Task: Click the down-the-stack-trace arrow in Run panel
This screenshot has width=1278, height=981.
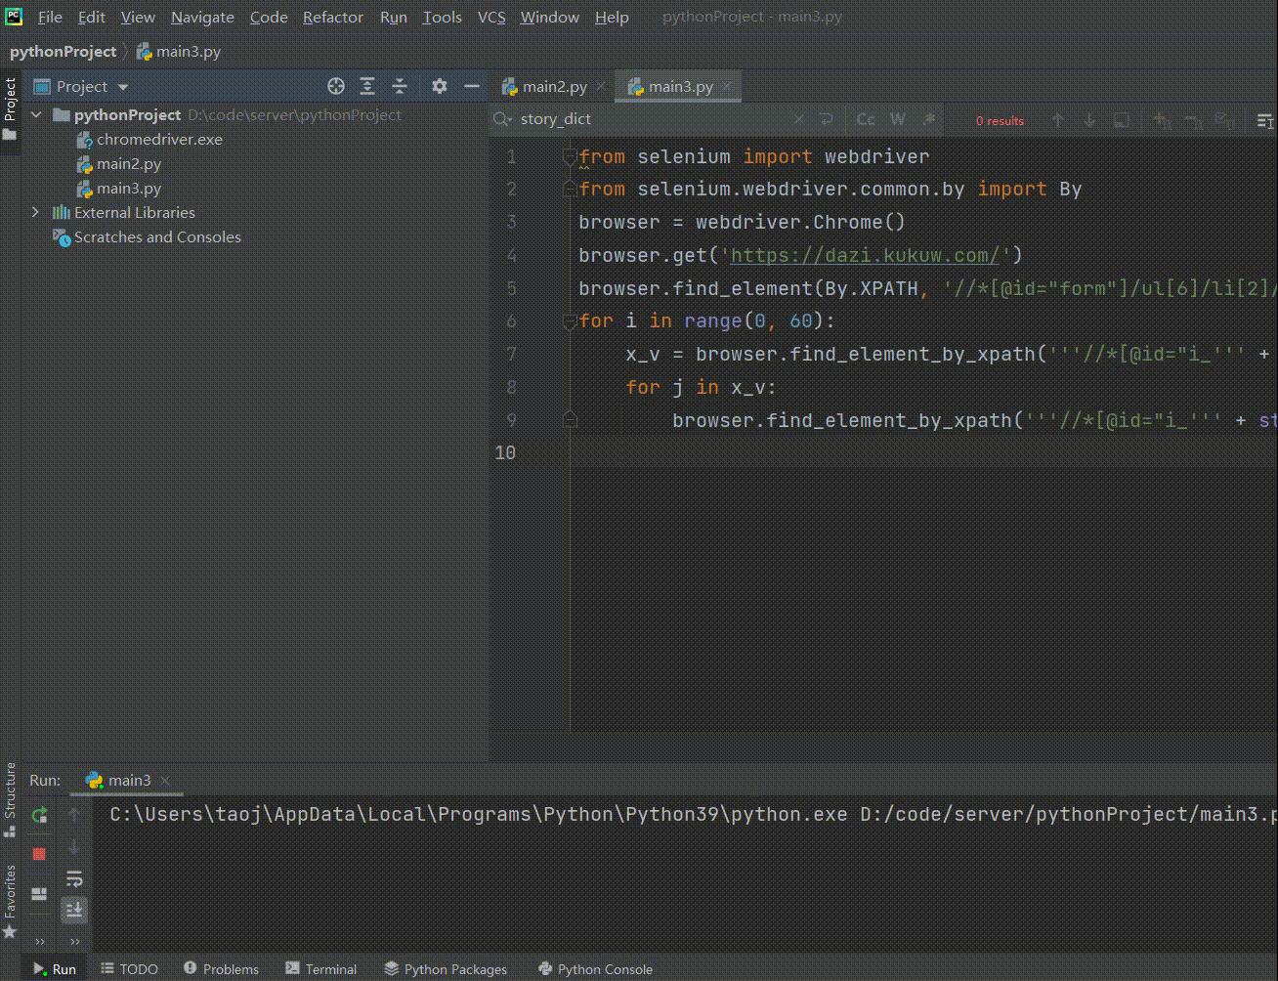Action: tap(74, 847)
